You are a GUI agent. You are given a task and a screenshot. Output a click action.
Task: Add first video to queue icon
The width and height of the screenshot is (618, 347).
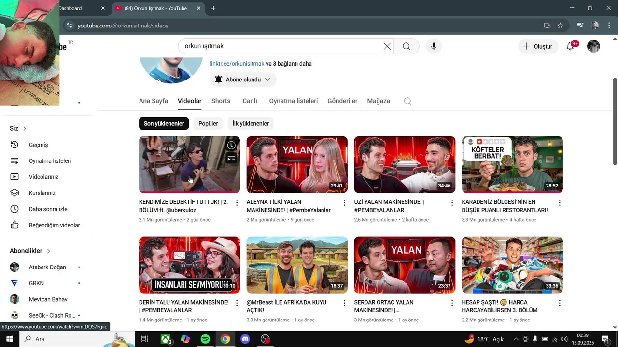[x=232, y=158]
